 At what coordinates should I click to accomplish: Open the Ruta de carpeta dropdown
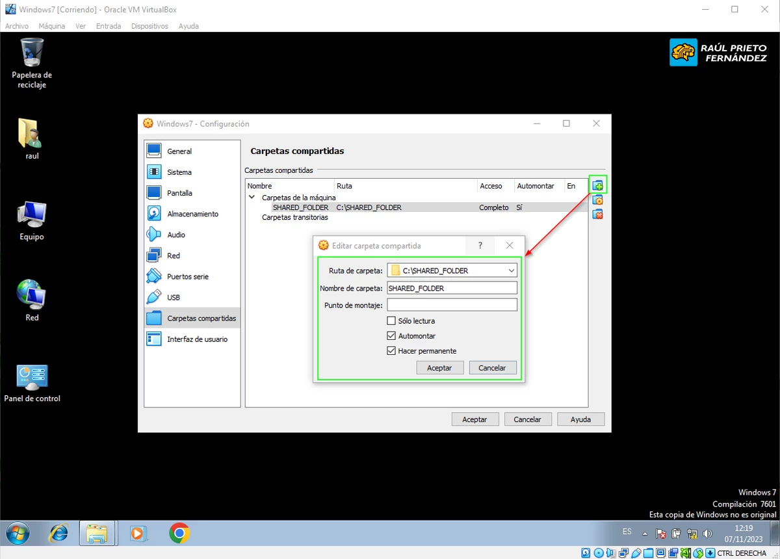point(512,270)
